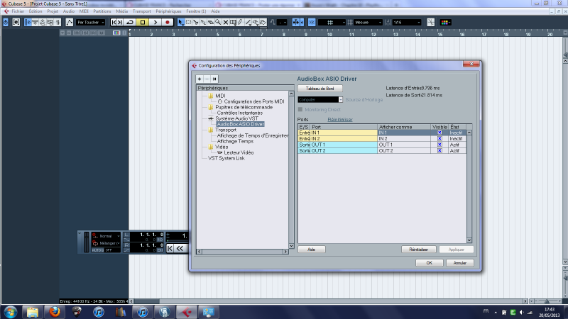Select the Time Warp tool
The image size is (568, 319).
[233, 23]
